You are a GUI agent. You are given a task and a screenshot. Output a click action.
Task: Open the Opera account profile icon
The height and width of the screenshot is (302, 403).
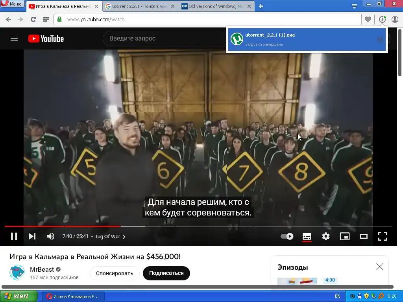[395, 20]
